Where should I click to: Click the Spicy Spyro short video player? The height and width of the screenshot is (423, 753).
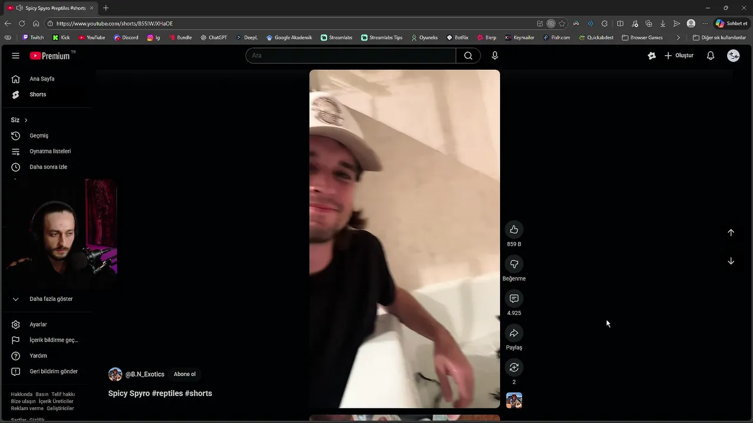[x=405, y=239]
